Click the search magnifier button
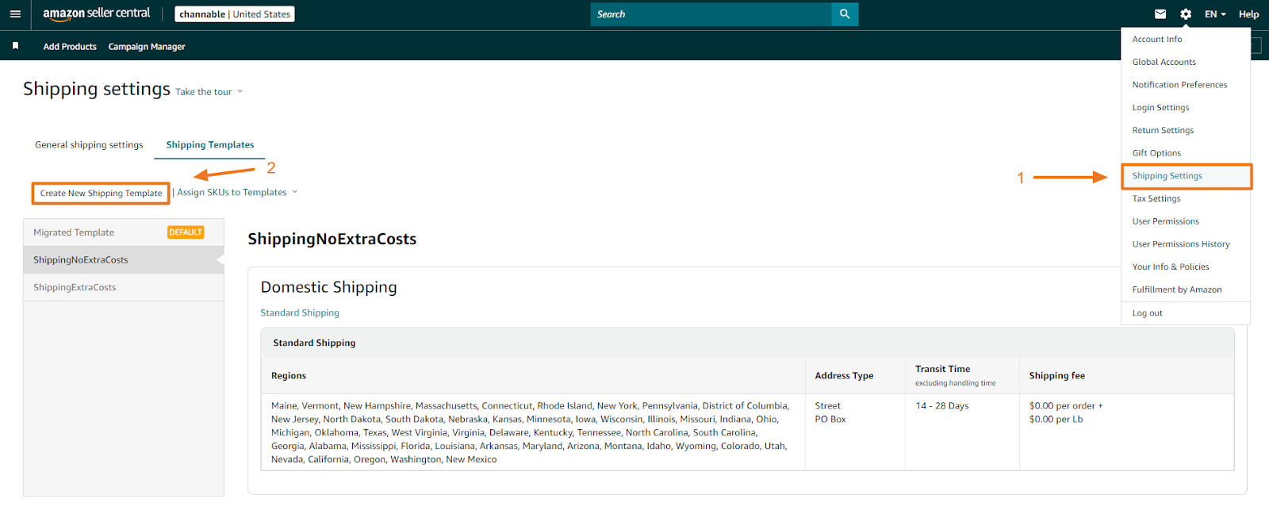Screen dimensions: 1269x510 point(845,14)
